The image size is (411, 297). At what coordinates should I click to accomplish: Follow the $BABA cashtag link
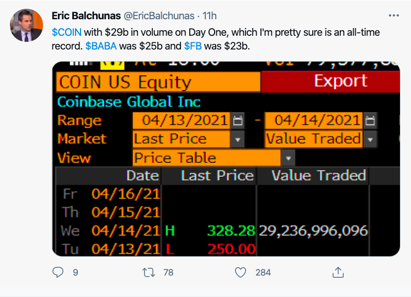click(x=101, y=46)
